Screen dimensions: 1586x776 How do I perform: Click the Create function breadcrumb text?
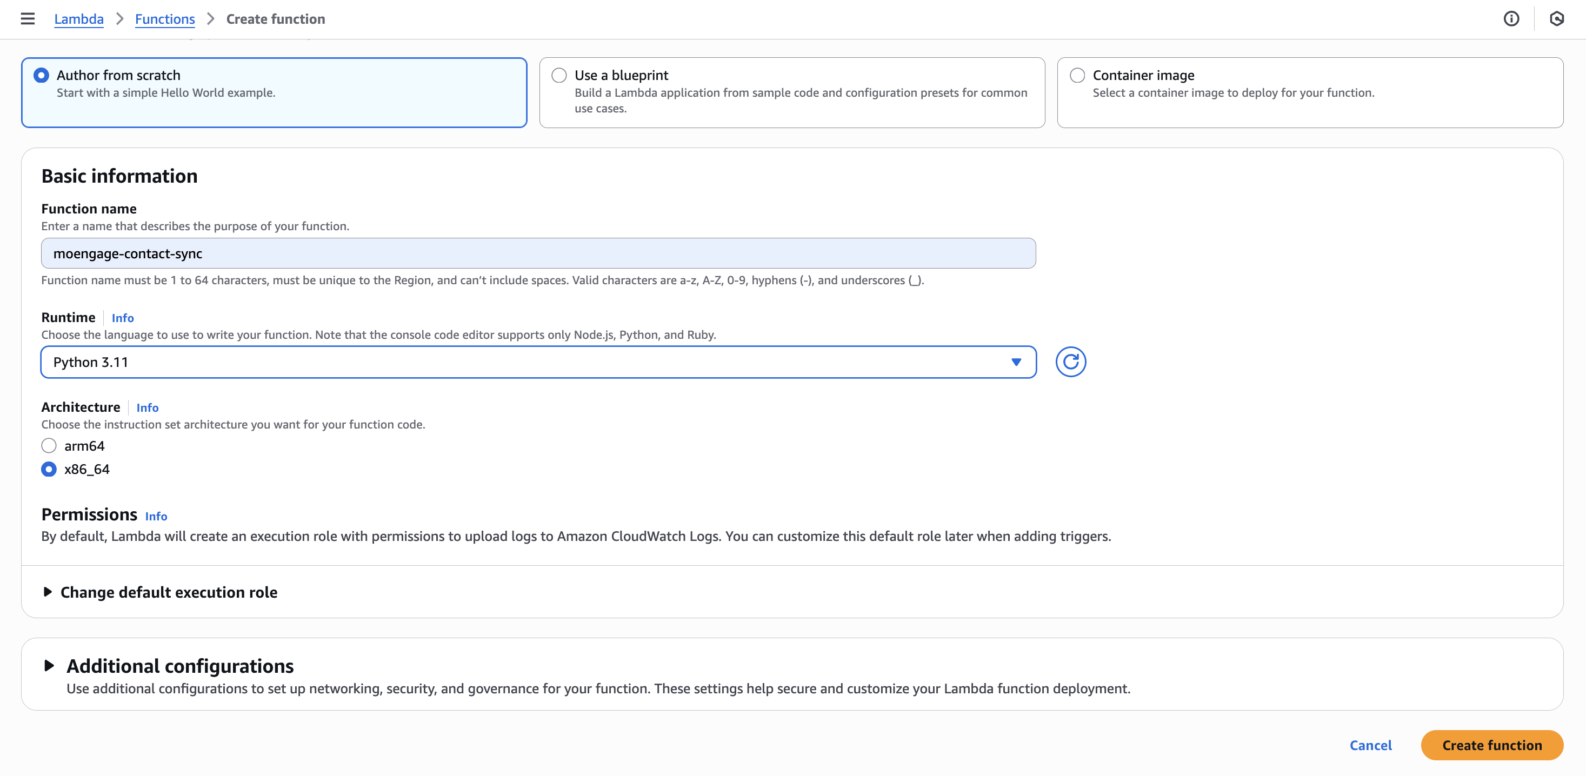276,19
